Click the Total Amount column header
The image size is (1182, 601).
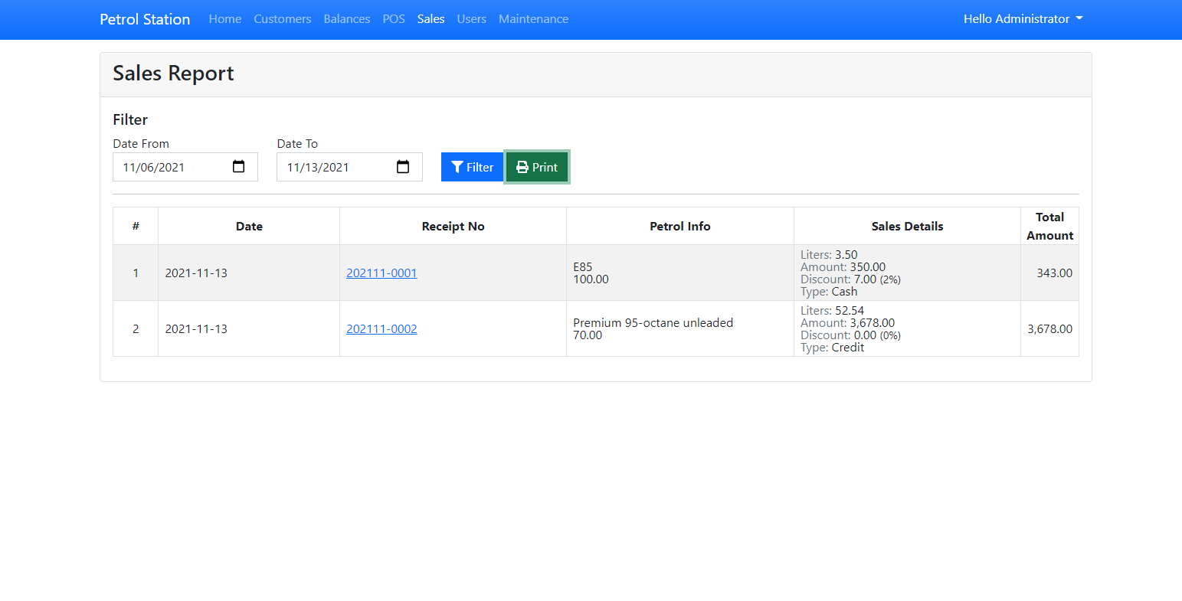(x=1049, y=226)
